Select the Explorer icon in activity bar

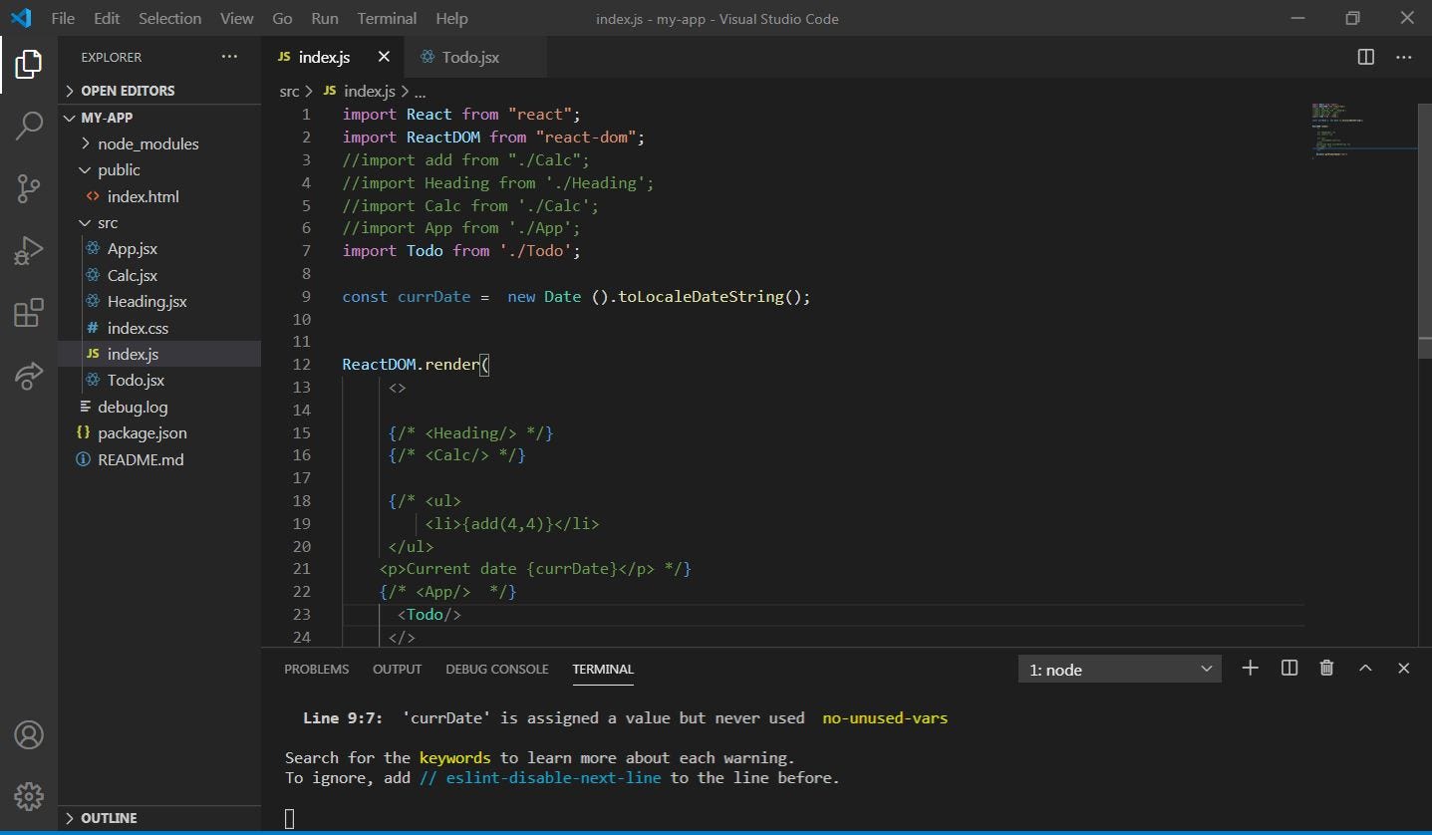click(27, 63)
